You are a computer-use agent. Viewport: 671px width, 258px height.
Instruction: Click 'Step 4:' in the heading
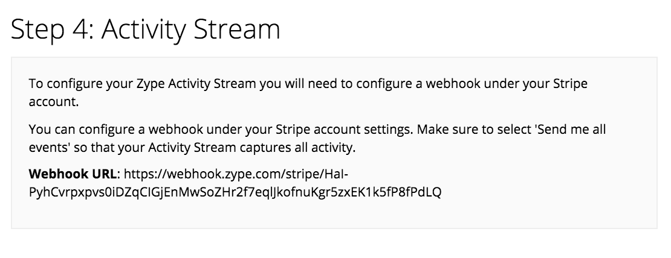pos(52,29)
